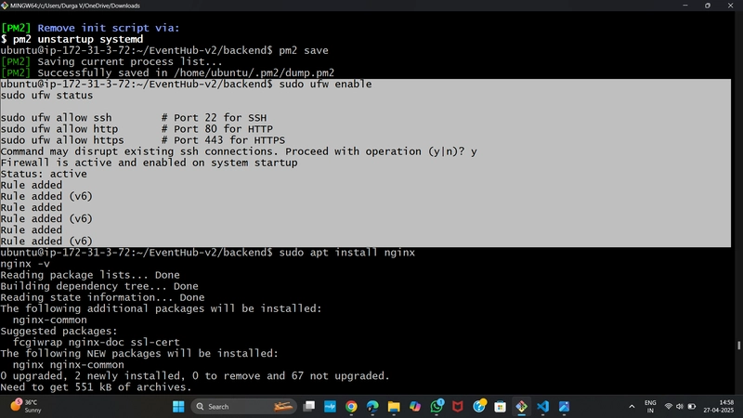Click 'Need to get 551 kB' line
The width and height of the screenshot is (743, 418).
(96, 387)
